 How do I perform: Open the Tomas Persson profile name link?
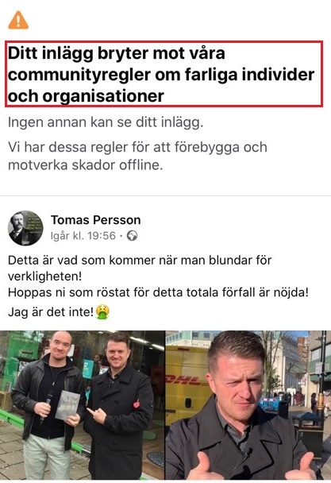tap(96, 220)
